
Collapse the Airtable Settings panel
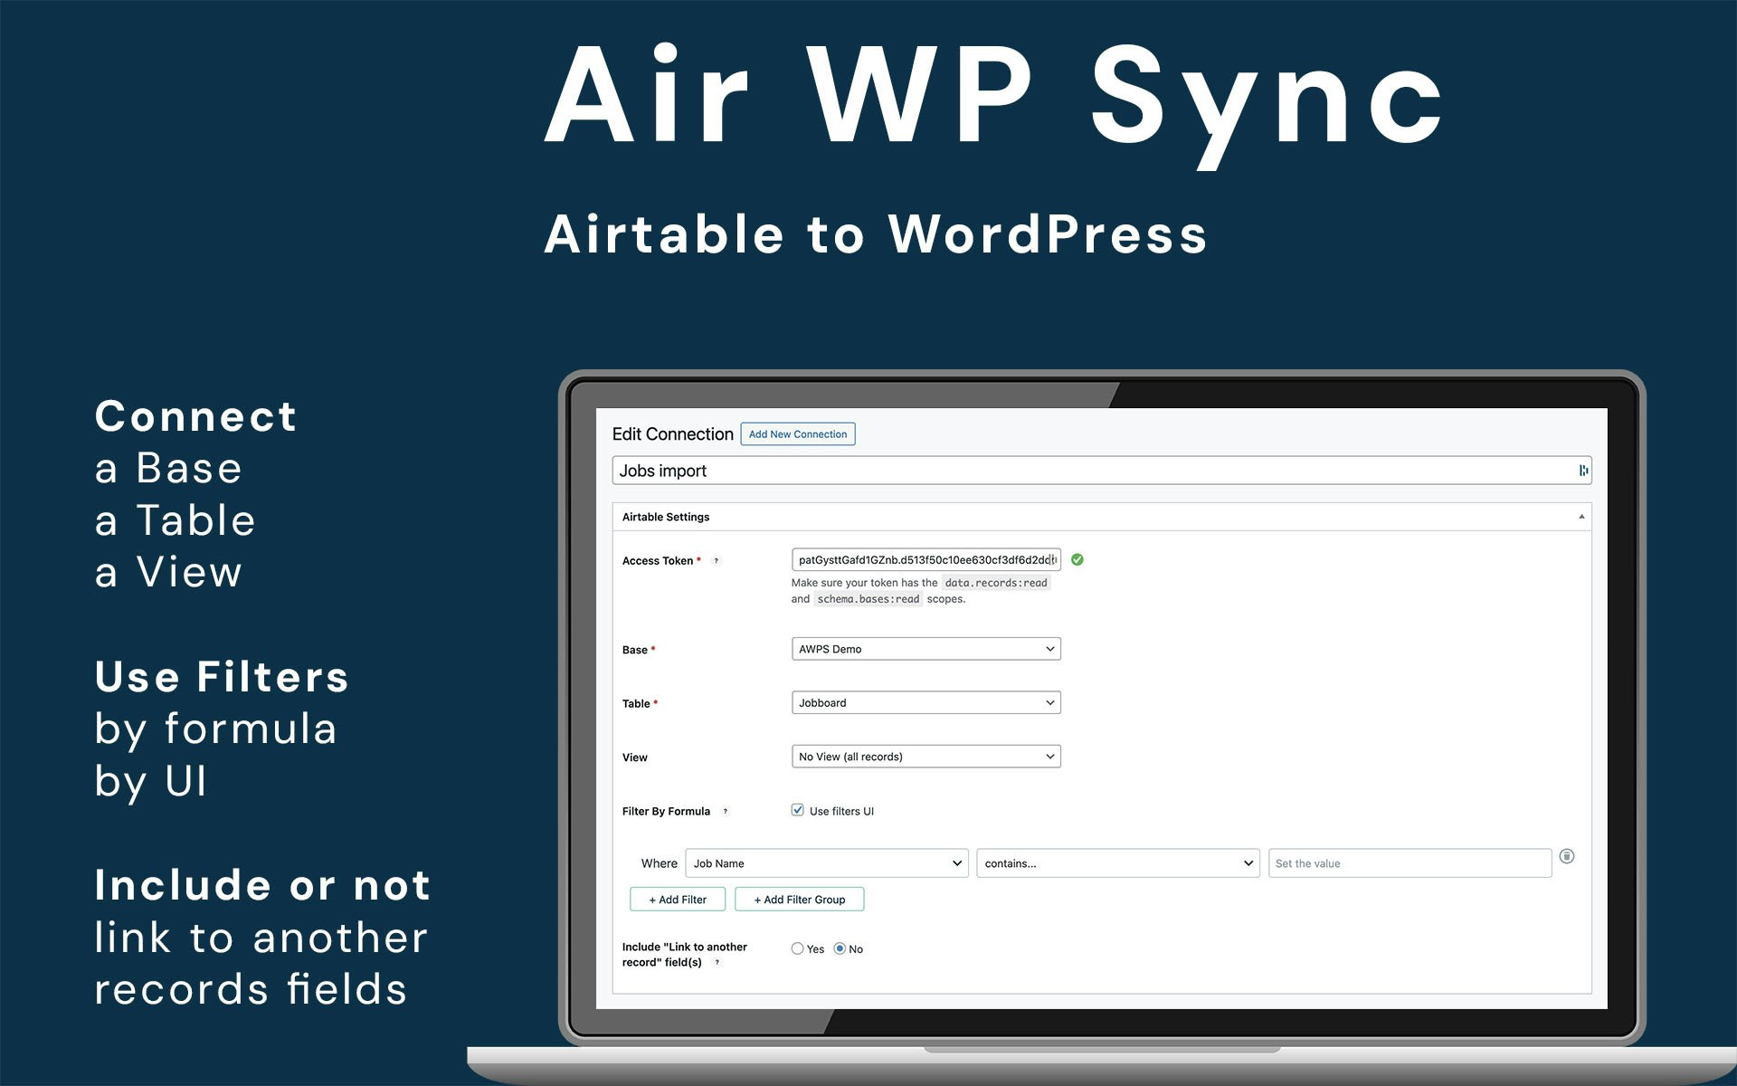1581,517
